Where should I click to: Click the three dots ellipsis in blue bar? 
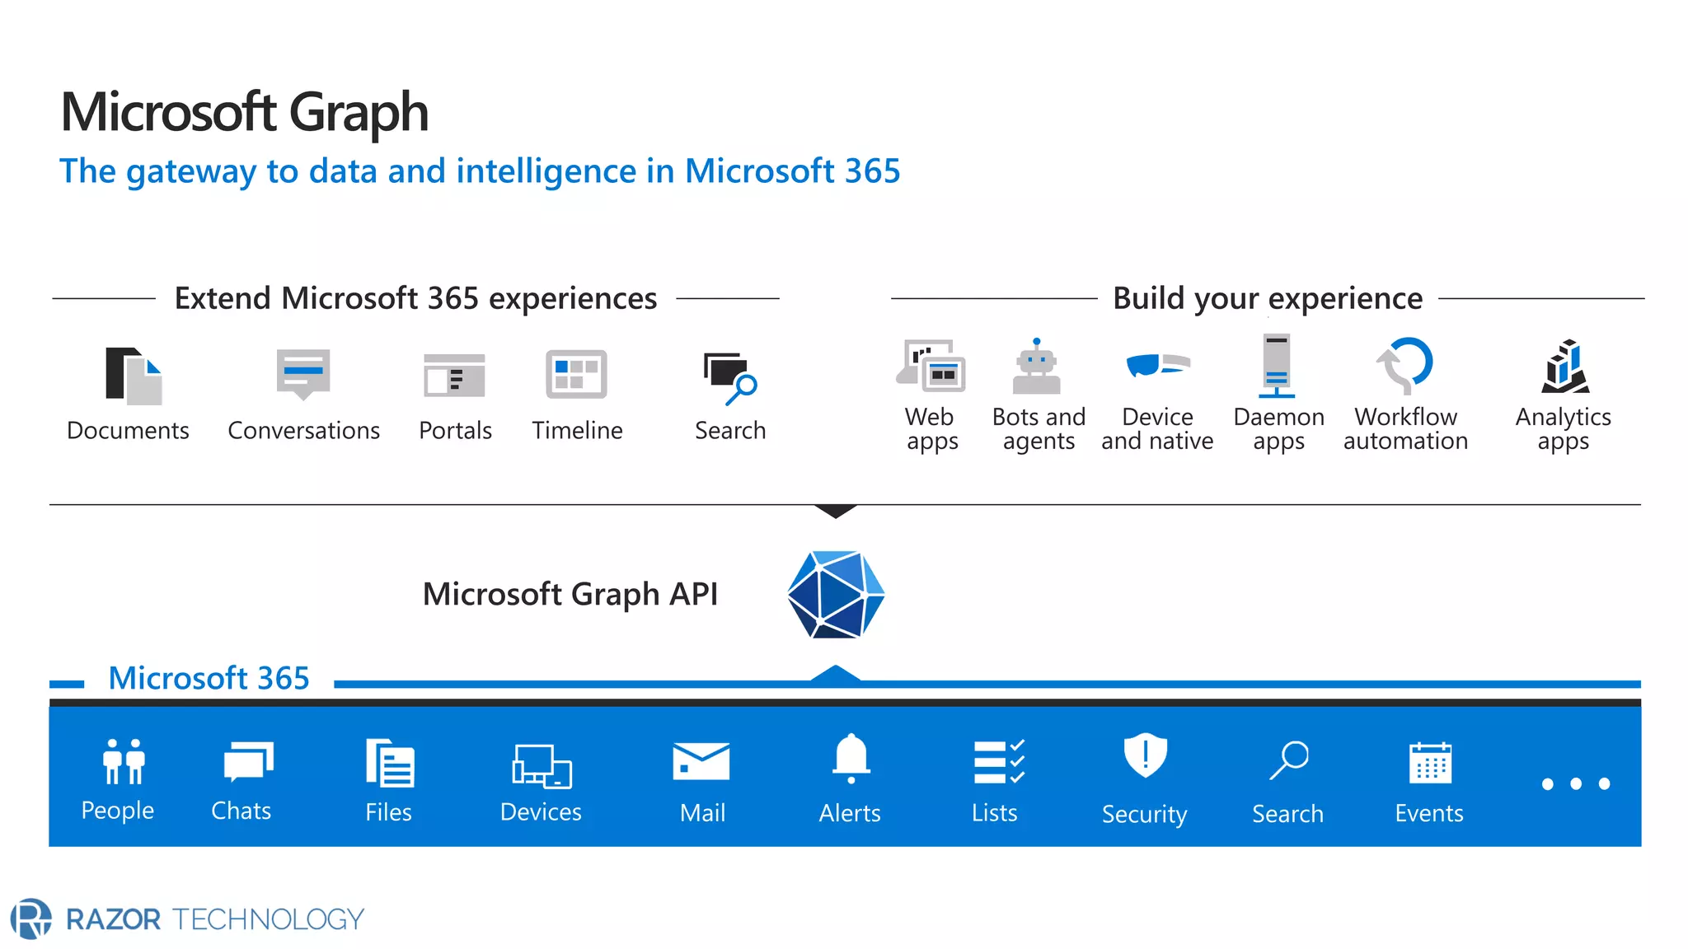pyautogui.click(x=1575, y=783)
